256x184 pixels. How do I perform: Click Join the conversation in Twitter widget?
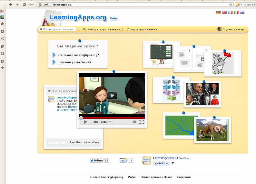pyautogui.click(x=84, y=142)
